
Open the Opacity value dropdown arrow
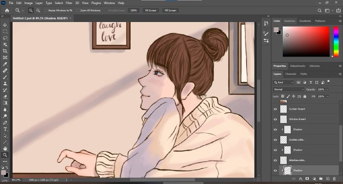327,89
